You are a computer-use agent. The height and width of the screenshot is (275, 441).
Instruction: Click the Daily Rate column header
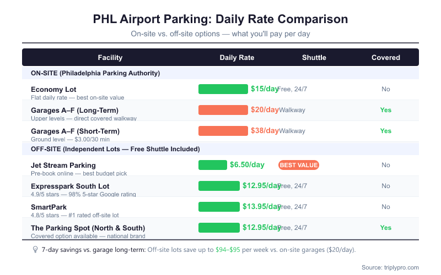coord(237,57)
